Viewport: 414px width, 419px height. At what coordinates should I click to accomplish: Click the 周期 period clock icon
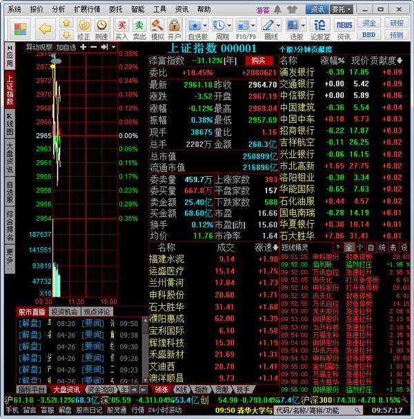219,26
